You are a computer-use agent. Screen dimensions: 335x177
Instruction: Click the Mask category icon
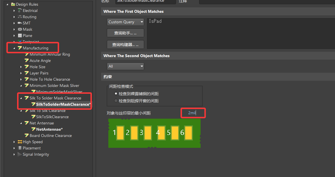[x=20, y=29]
